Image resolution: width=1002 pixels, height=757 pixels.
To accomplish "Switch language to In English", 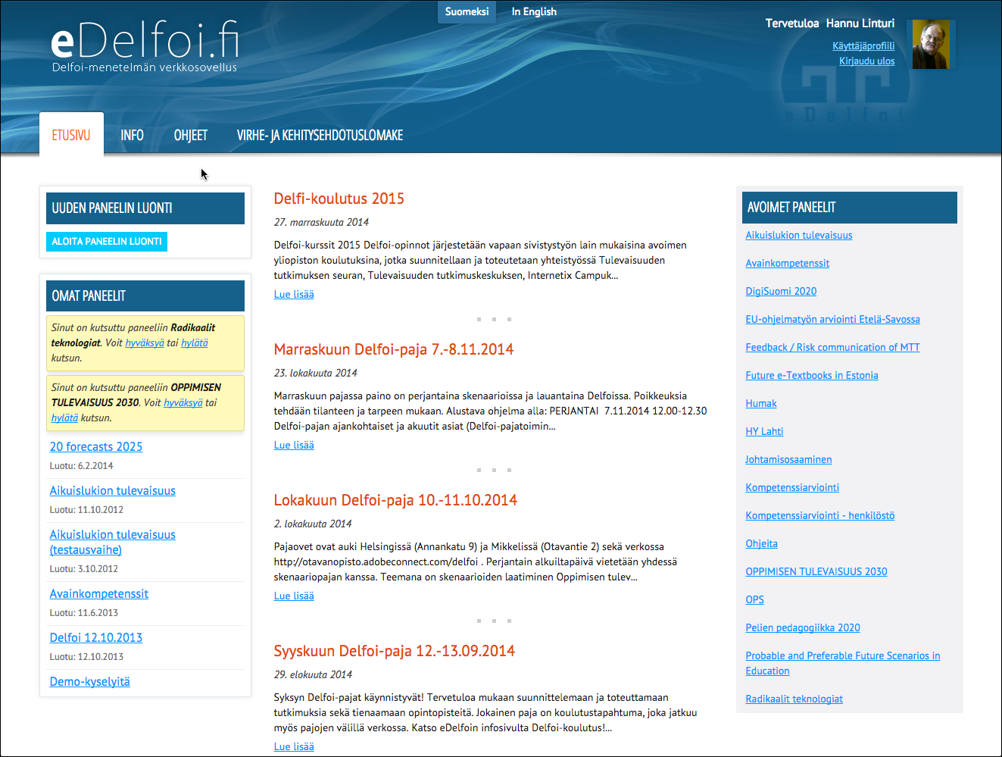I will point(534,11).
